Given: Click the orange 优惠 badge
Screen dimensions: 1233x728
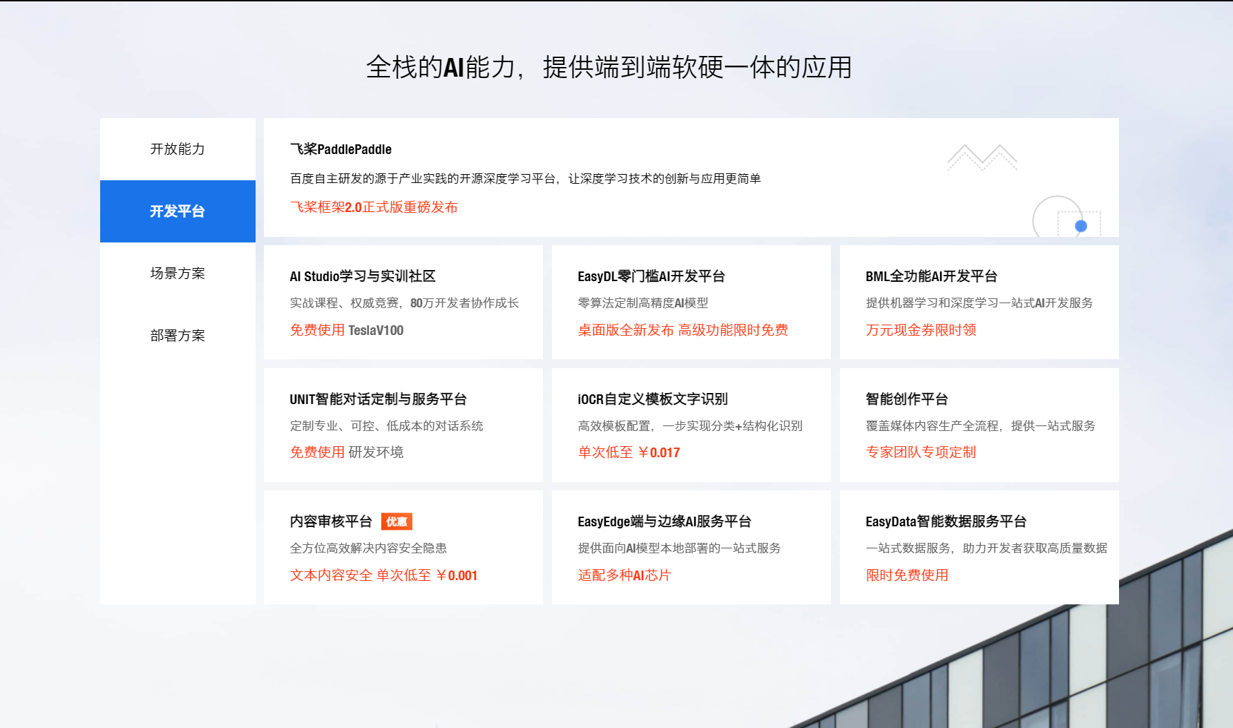Looking at the screenshot, I should (396, 521).
